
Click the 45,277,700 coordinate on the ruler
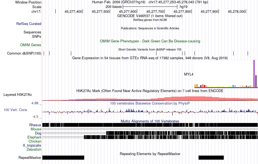[155, 11]
